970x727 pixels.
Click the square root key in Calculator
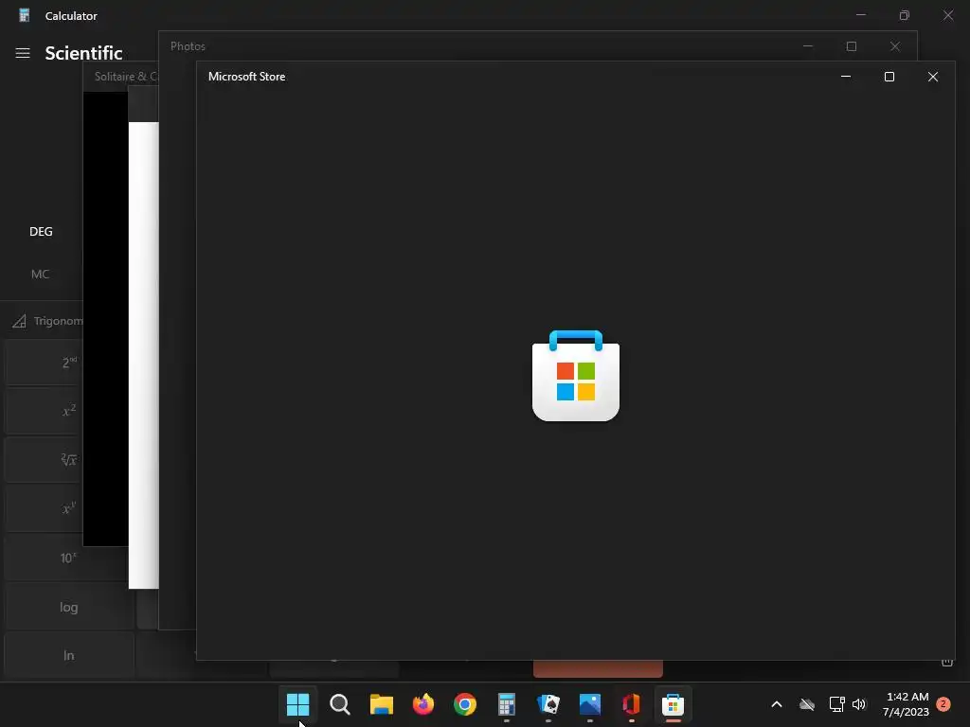pyautogui.click(x=44, y=460)
